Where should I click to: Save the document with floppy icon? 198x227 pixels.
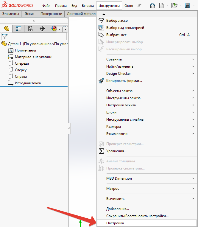click(x=188, y=5)
